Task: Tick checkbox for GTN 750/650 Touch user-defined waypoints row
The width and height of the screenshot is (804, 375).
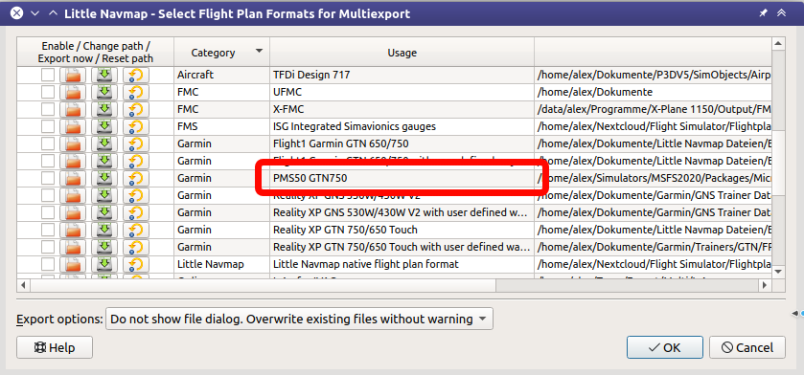Action: point(48,247)
